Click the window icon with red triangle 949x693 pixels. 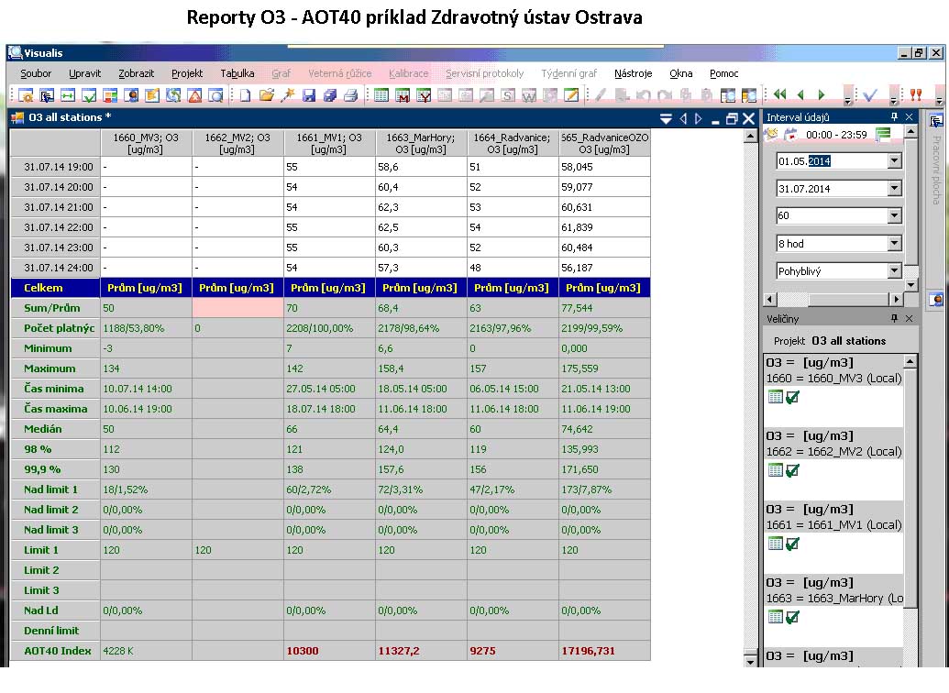(194, 95)
